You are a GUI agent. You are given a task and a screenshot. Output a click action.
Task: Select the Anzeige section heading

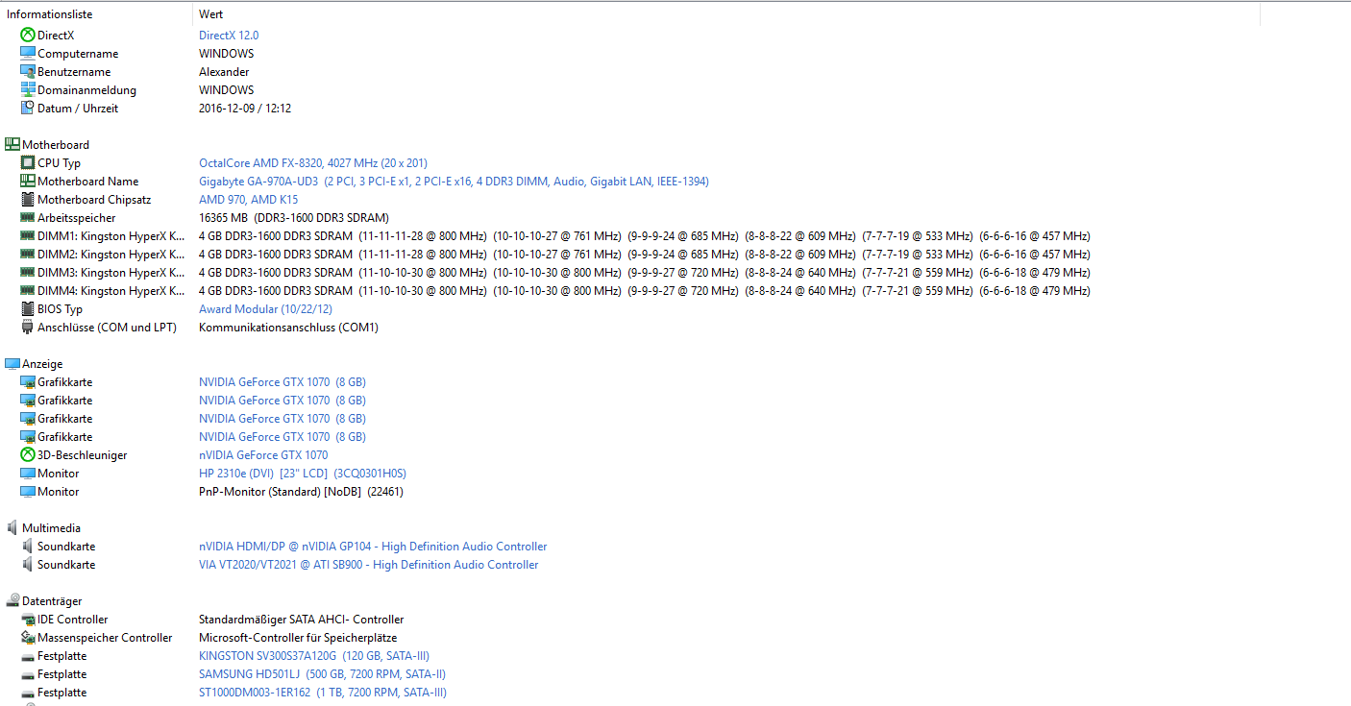(42, 364)
